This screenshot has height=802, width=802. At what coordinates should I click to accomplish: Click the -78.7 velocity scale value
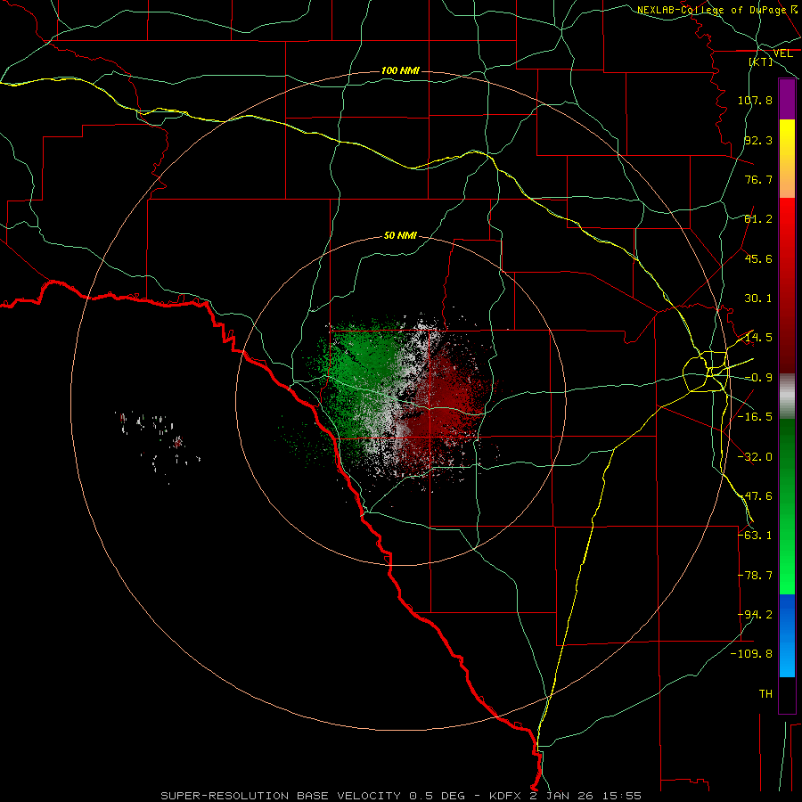pos(755,576)
